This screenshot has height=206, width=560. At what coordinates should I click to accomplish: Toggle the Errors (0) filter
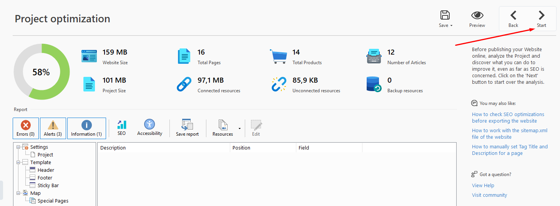26,128
